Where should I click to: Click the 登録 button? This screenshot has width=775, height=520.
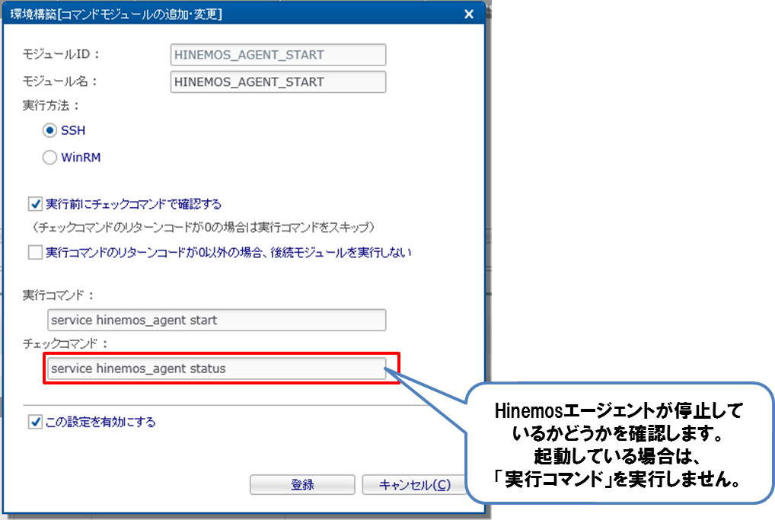point(302,485)
